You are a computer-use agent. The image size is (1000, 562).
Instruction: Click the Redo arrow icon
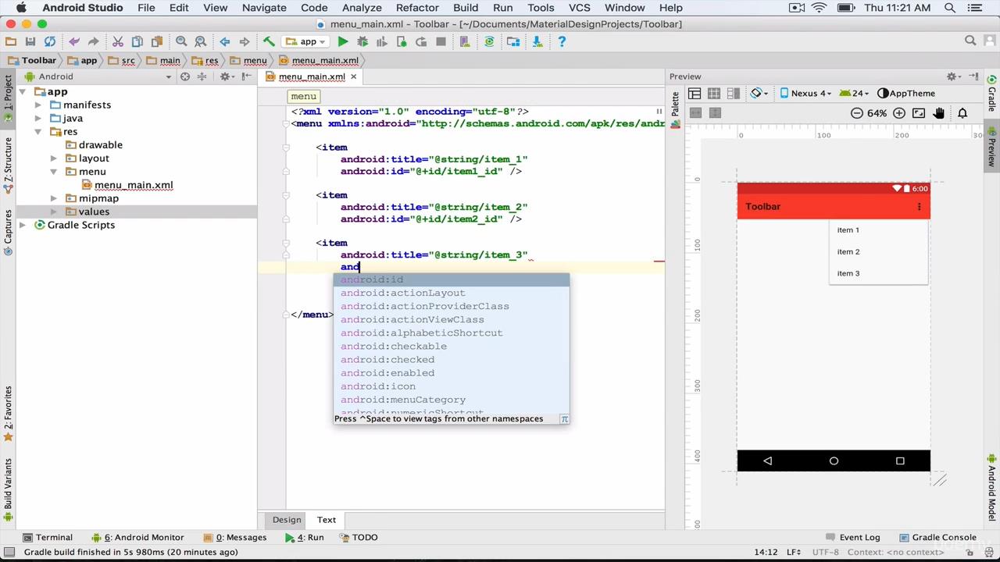(93, 41)
